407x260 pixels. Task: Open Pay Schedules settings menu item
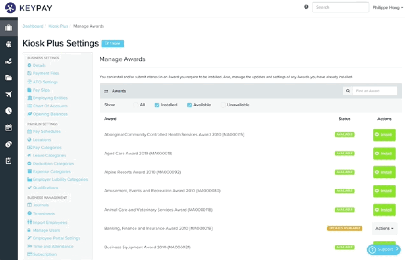pos(46,131)
